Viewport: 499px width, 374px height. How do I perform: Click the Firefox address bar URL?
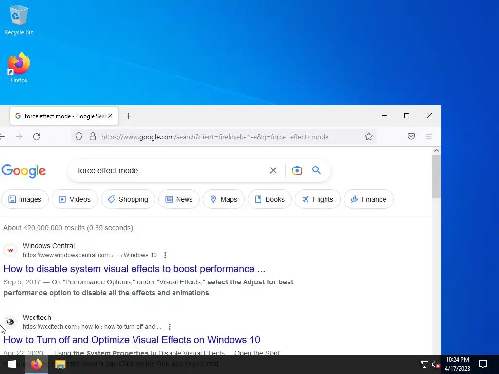point(215,137)
